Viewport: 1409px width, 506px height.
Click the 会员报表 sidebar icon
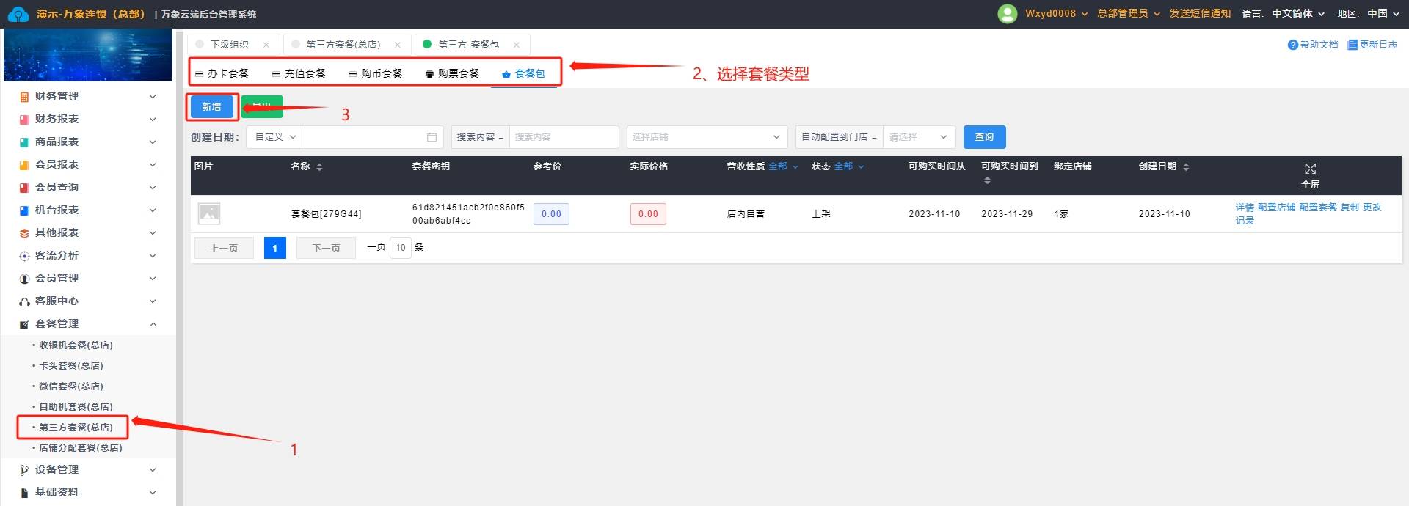(x=24, y=165)
